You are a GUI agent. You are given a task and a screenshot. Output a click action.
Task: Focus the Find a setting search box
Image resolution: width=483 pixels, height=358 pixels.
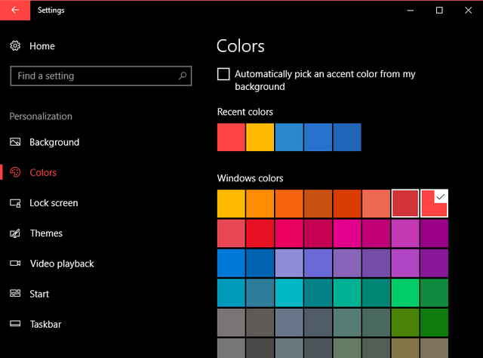100,76
